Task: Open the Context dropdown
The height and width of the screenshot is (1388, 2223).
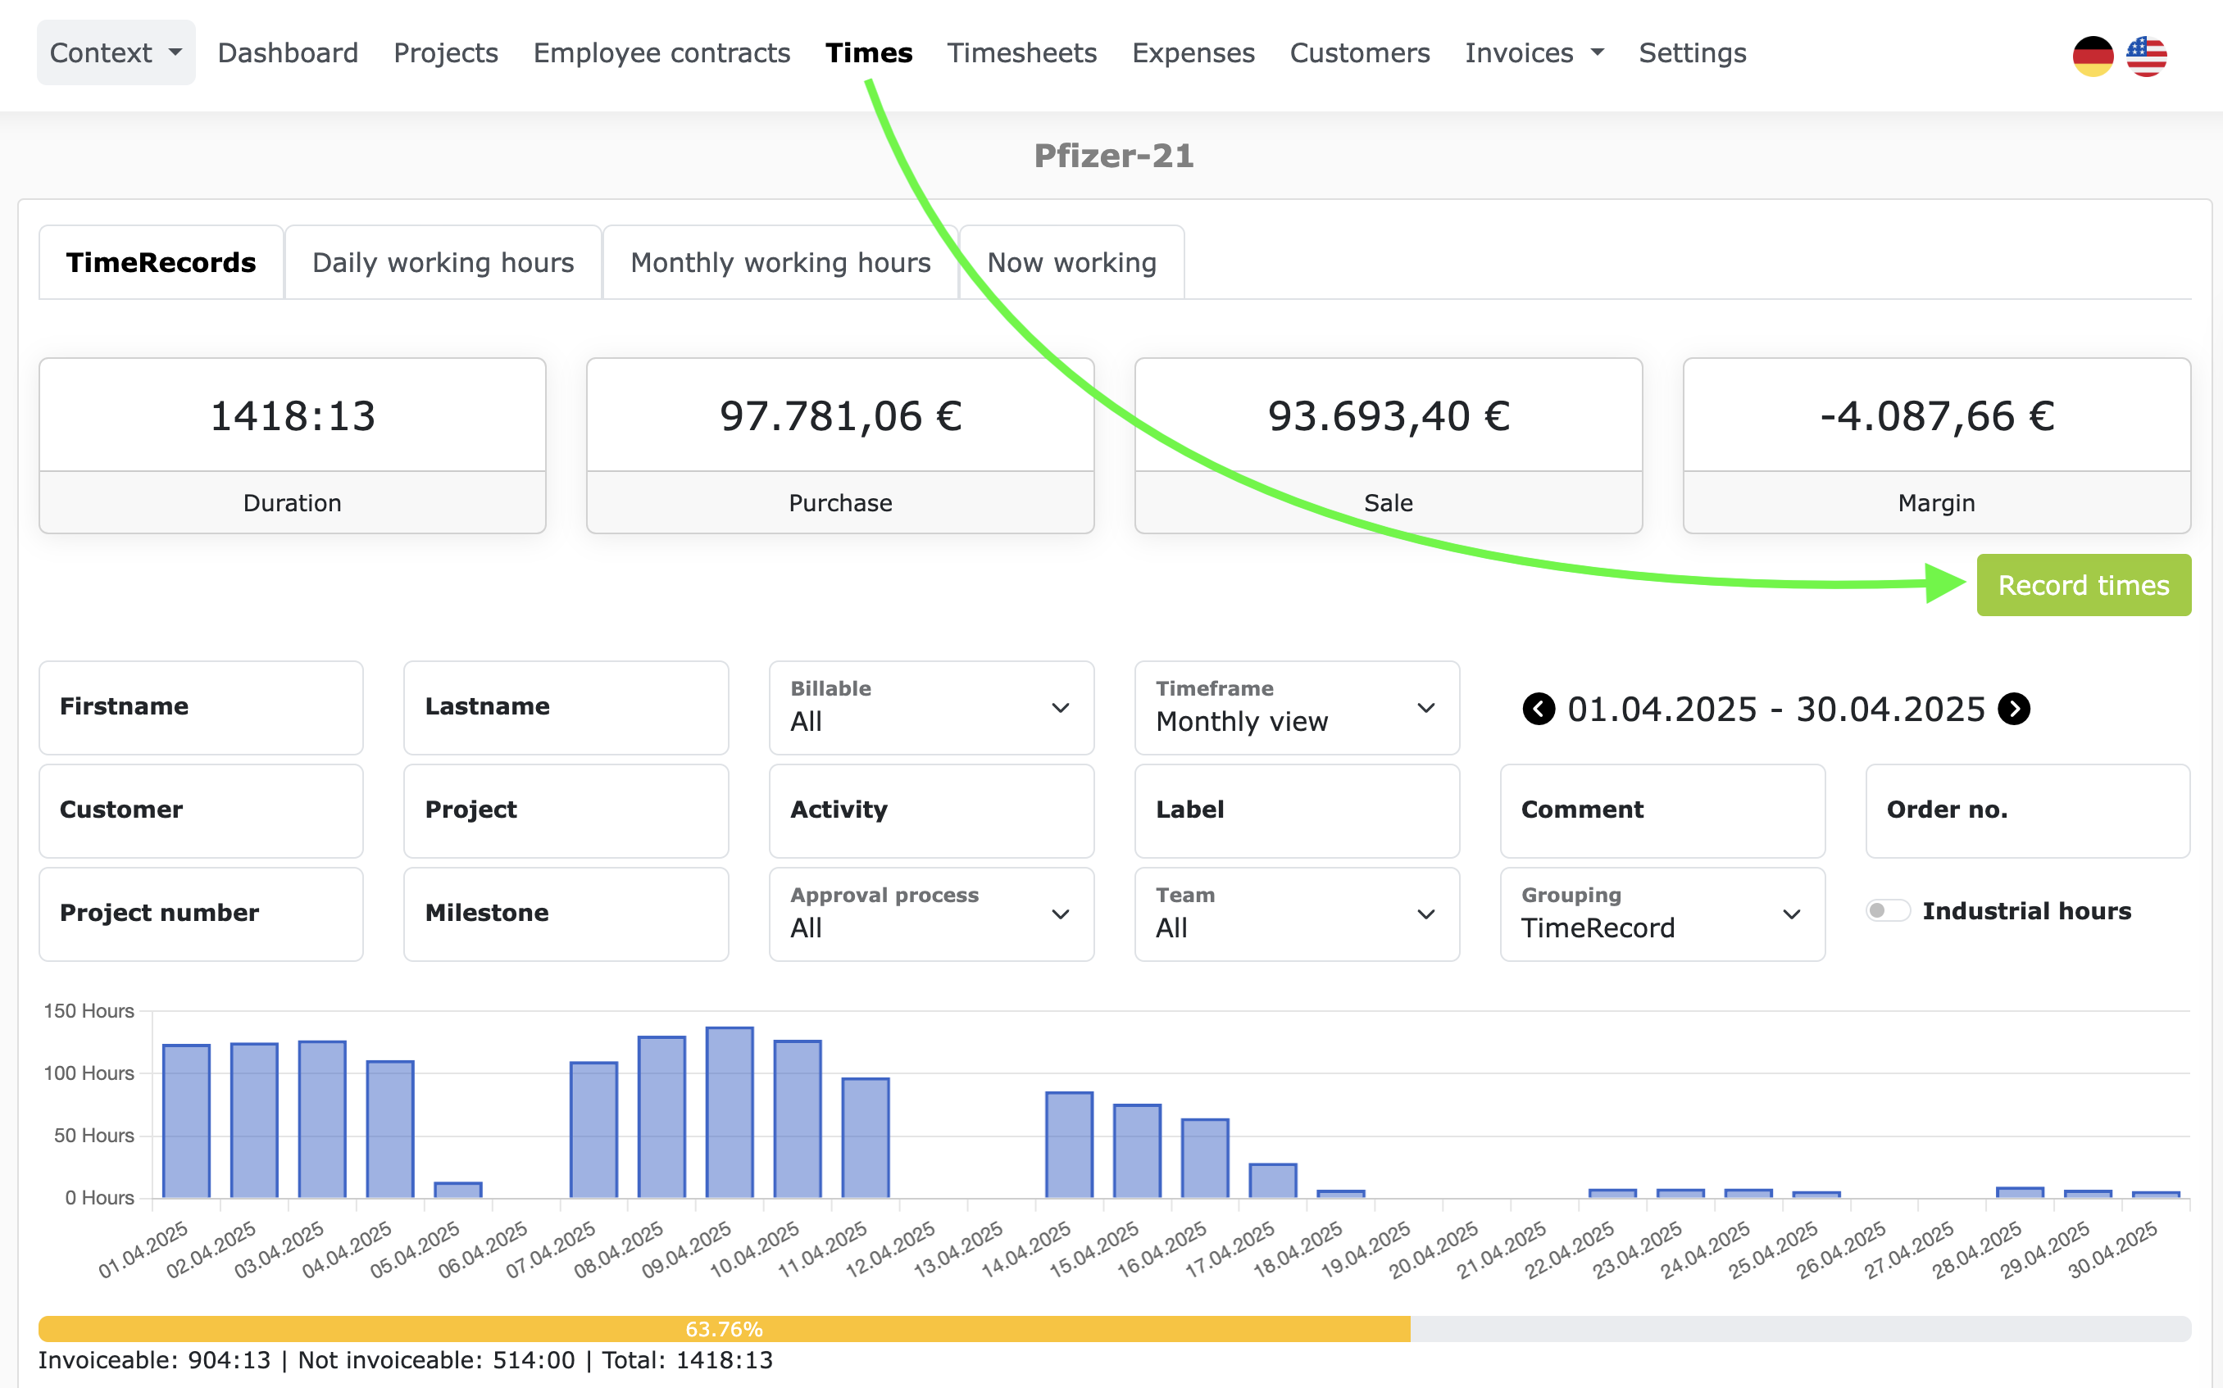Action: pos(115,52)
